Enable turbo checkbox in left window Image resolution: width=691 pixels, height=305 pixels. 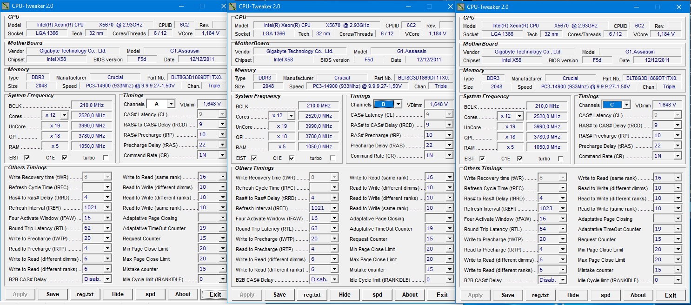click(106, 158)
